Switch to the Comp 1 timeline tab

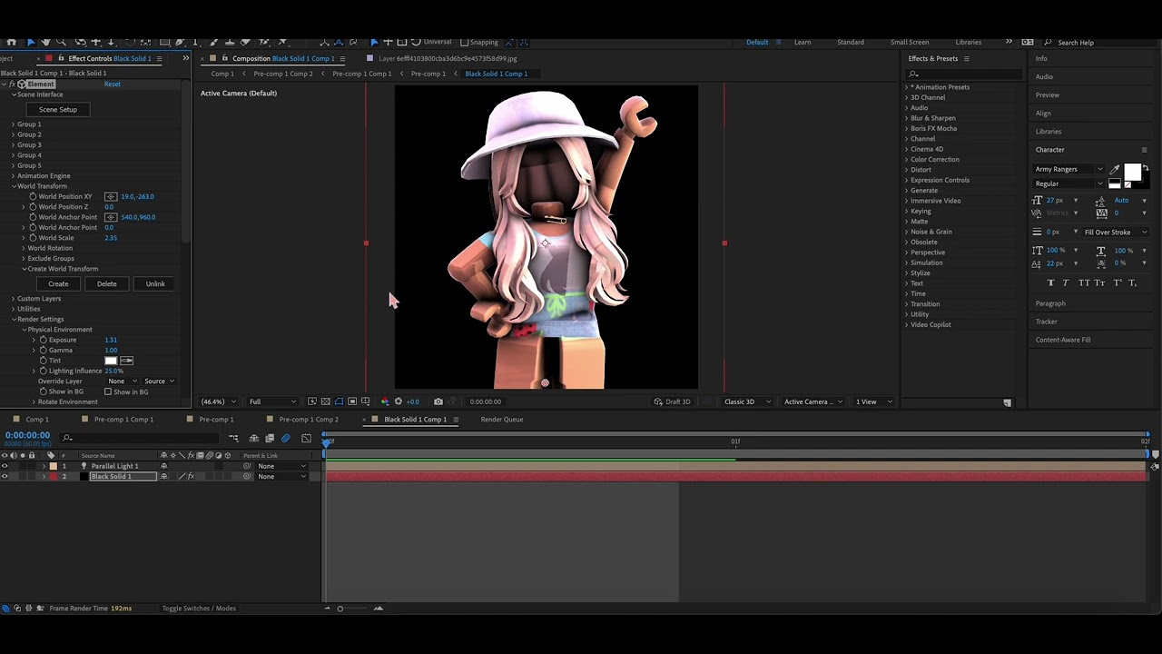coord(36,420)
